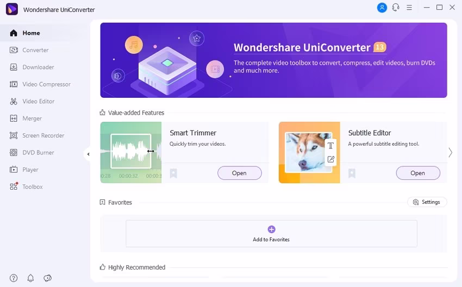Select Toolbox in the sidebar

(x=33, y=186)
